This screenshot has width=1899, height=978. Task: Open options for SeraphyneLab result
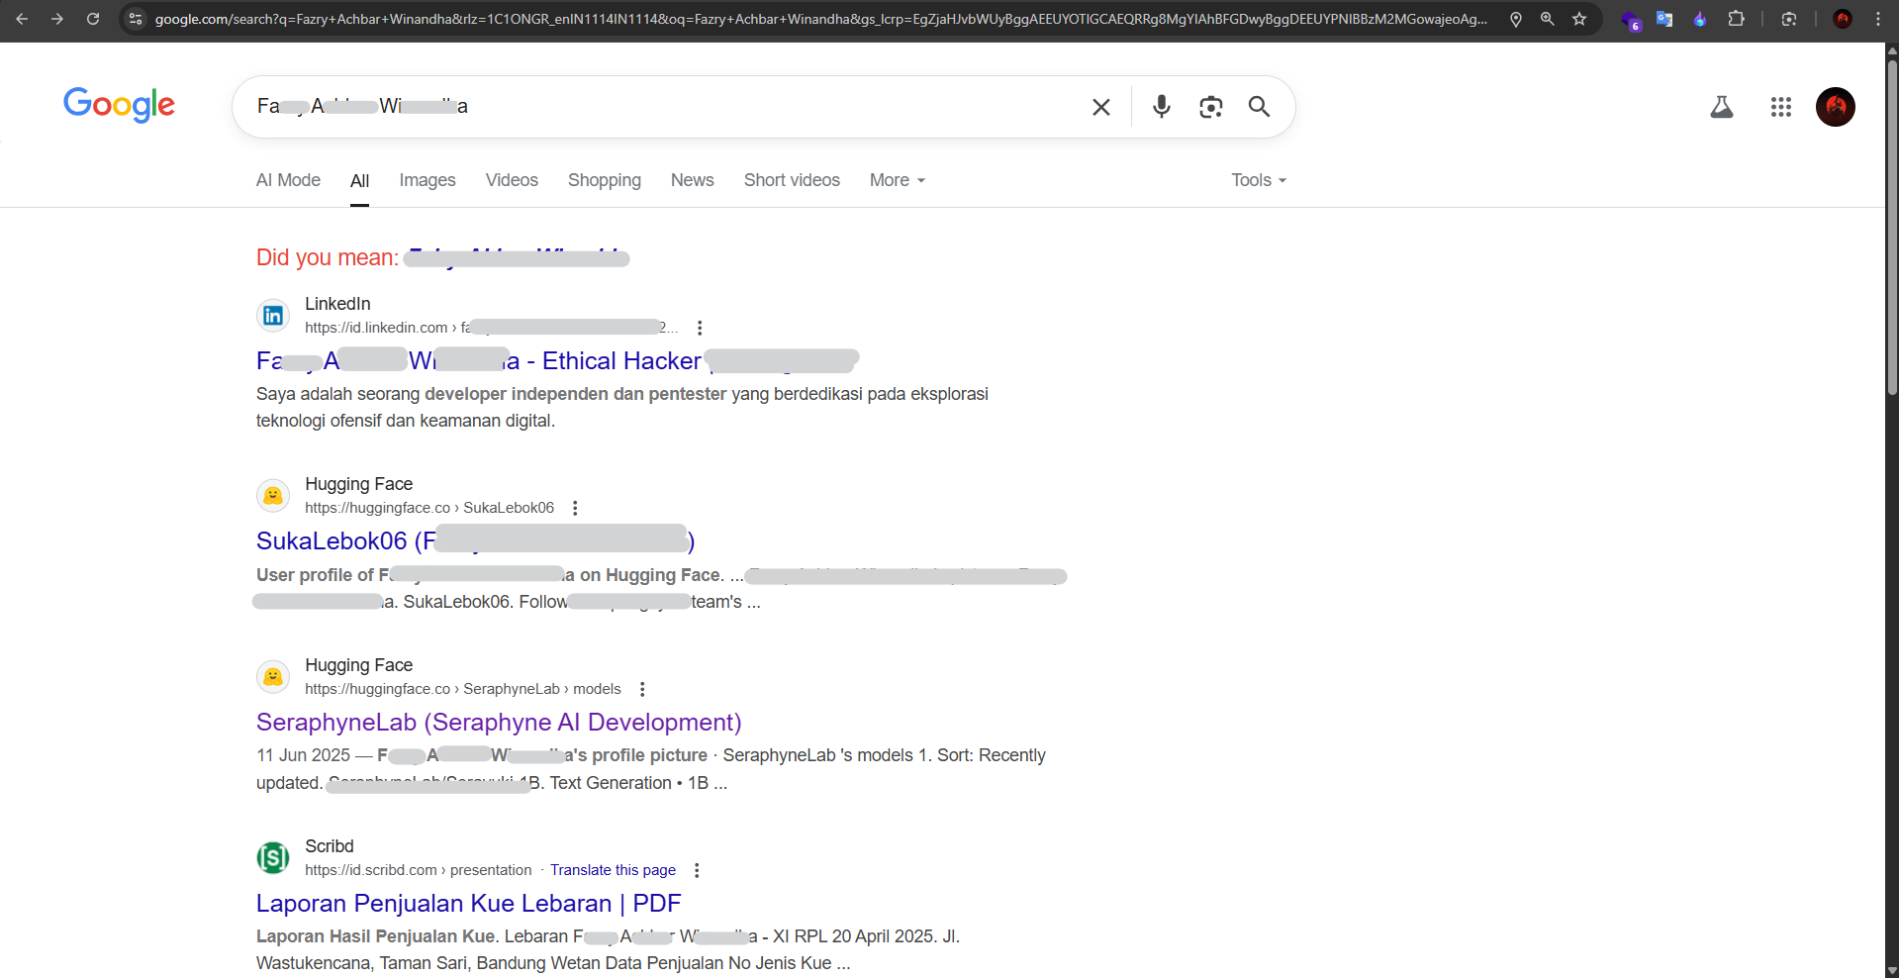642,689
